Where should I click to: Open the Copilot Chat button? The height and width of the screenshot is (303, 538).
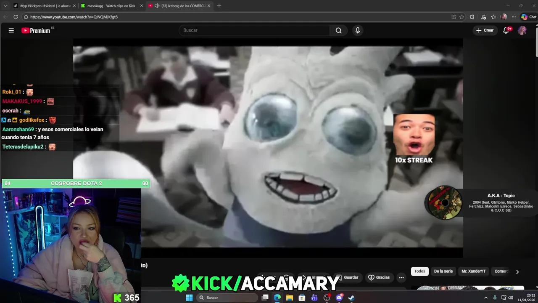(529, 17)
